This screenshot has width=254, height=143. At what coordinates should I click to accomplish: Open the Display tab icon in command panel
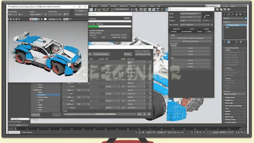[x=241, y=15]
